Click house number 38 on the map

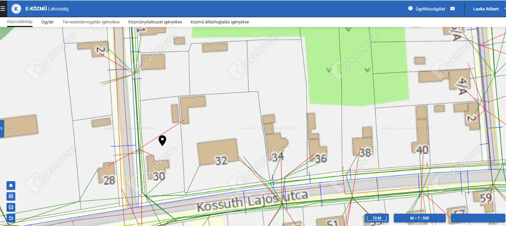coord(365,153)
